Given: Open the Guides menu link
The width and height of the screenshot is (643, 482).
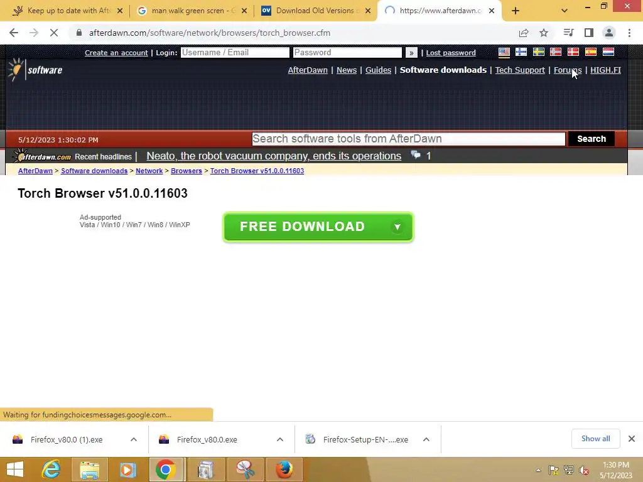Looking at the screenshot, I should pyautogui.click(x=378, y=70).
